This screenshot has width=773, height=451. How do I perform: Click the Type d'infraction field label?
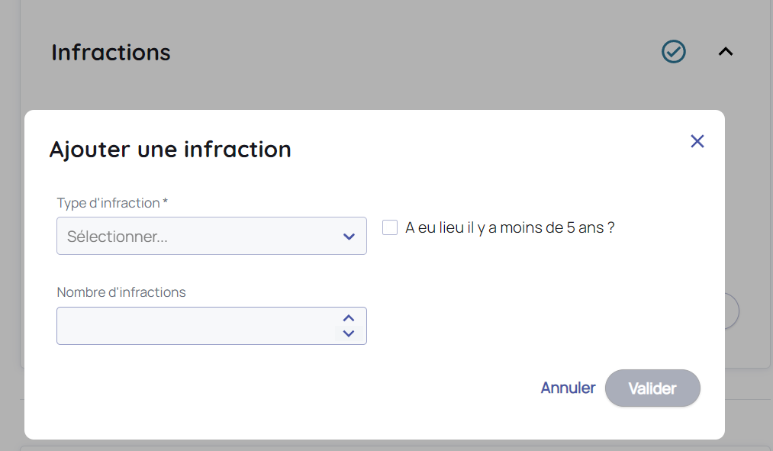(108, 203)
